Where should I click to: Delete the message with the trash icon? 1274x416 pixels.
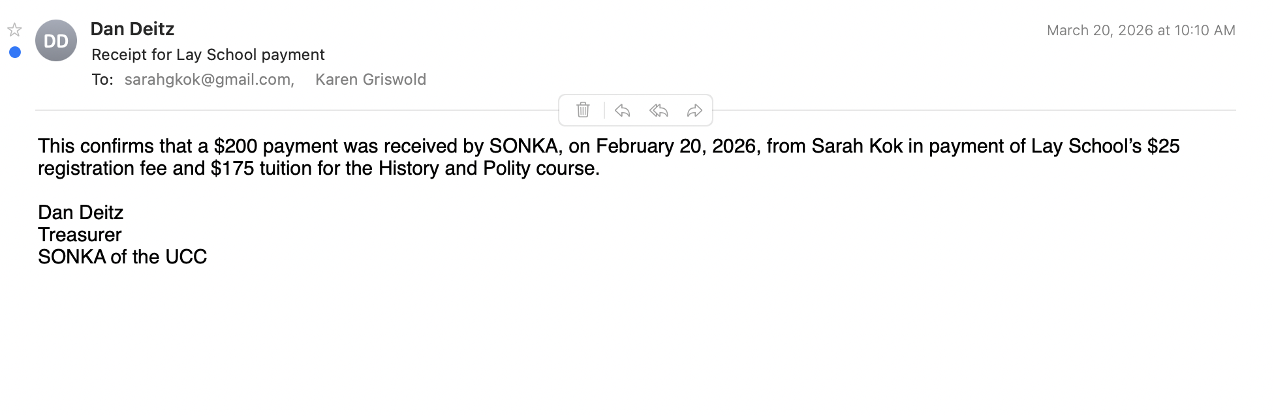click(x=583, y=110)
